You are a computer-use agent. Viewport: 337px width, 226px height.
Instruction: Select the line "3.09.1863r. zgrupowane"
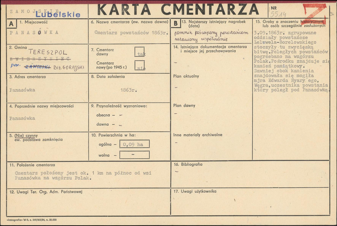[x=285, y=33]
